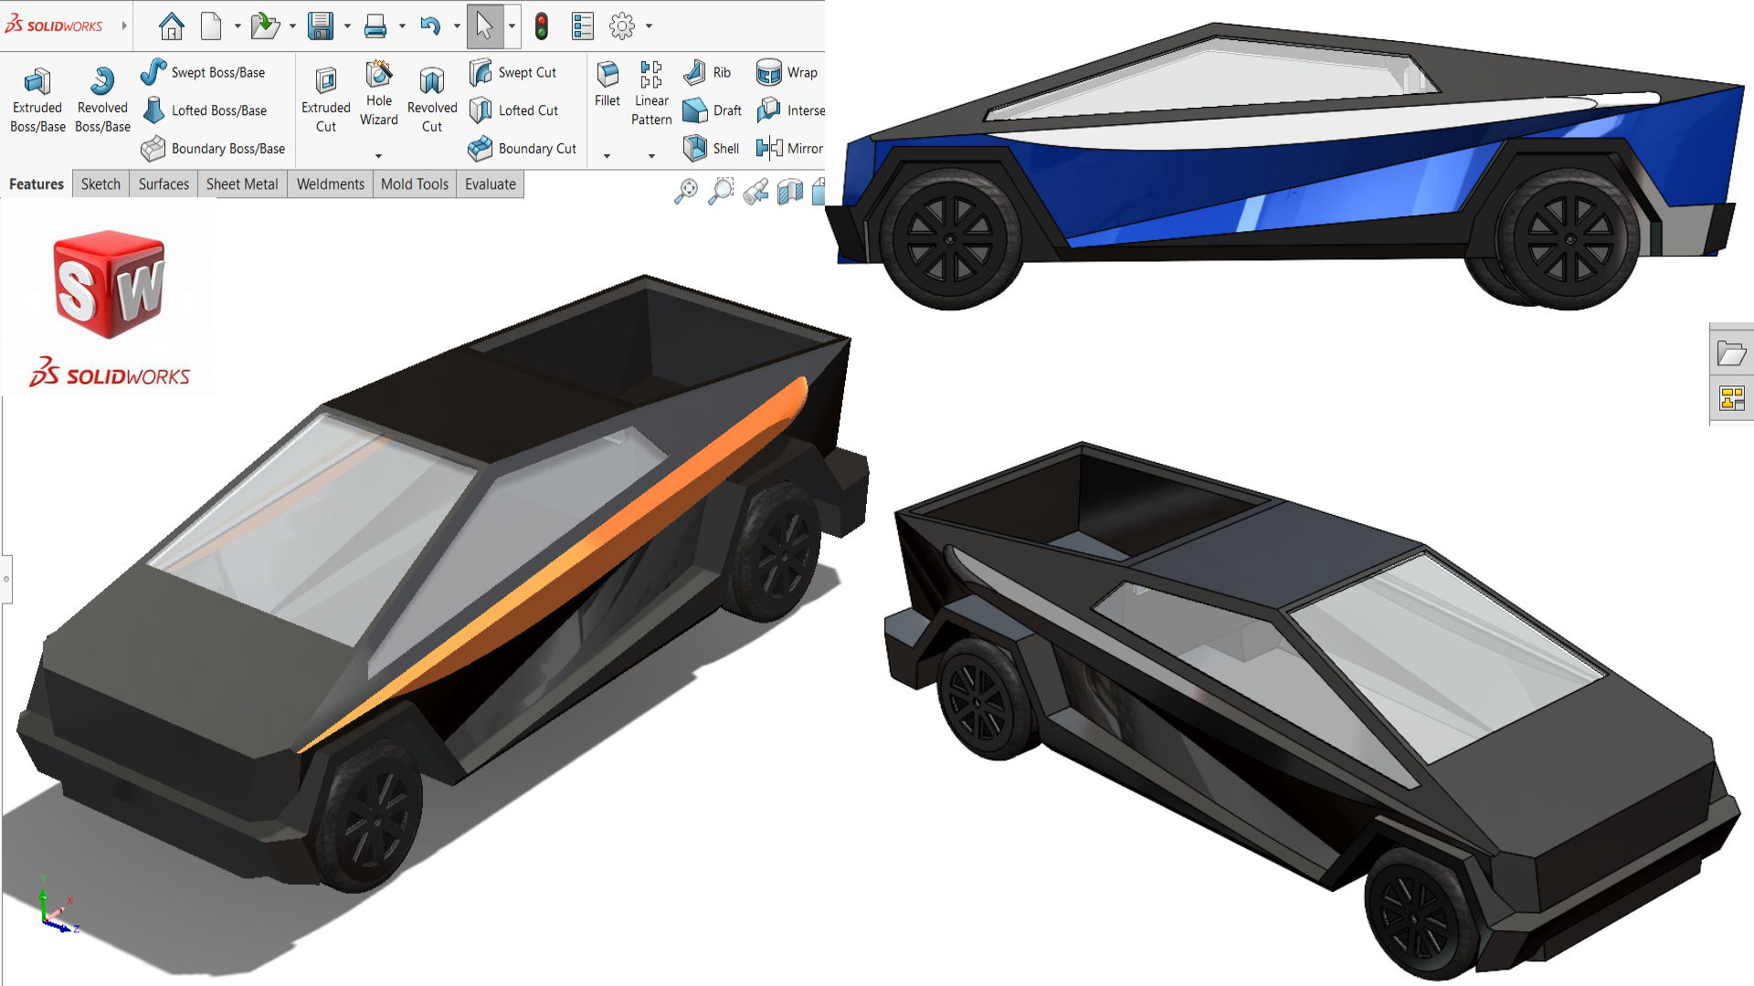Click the Mold Tools ribbon tab
Viewport: 1754px width, 986px height.
click(x=415, y=183)
